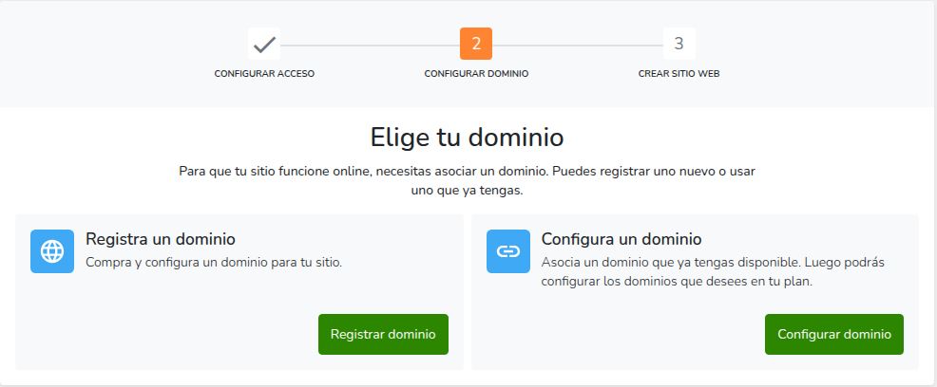Click the Registra un dominio card title

coord(161,238)
